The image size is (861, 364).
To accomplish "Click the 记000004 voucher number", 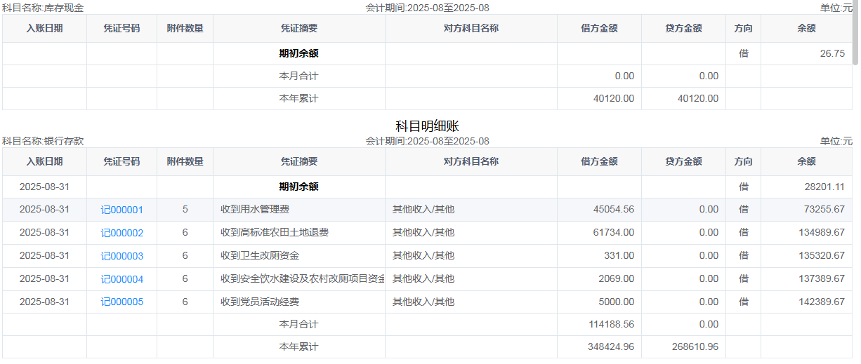I will click(x=121, y=279).
